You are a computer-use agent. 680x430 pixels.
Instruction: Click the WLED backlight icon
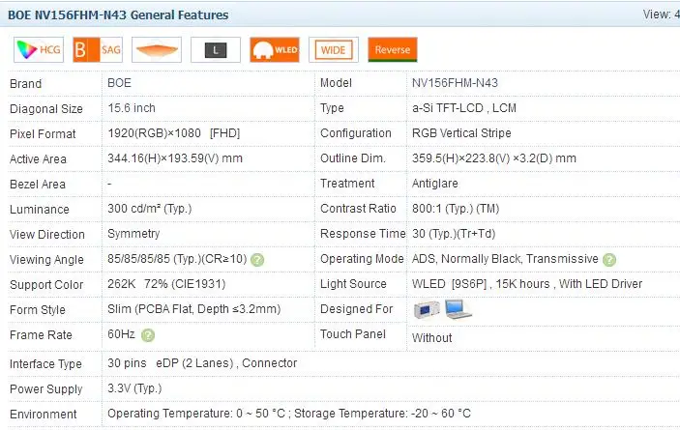[275, 50]
